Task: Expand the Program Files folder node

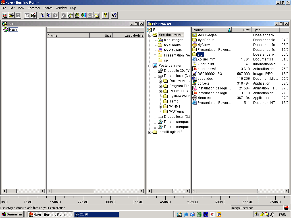Action: pos(160,86)
